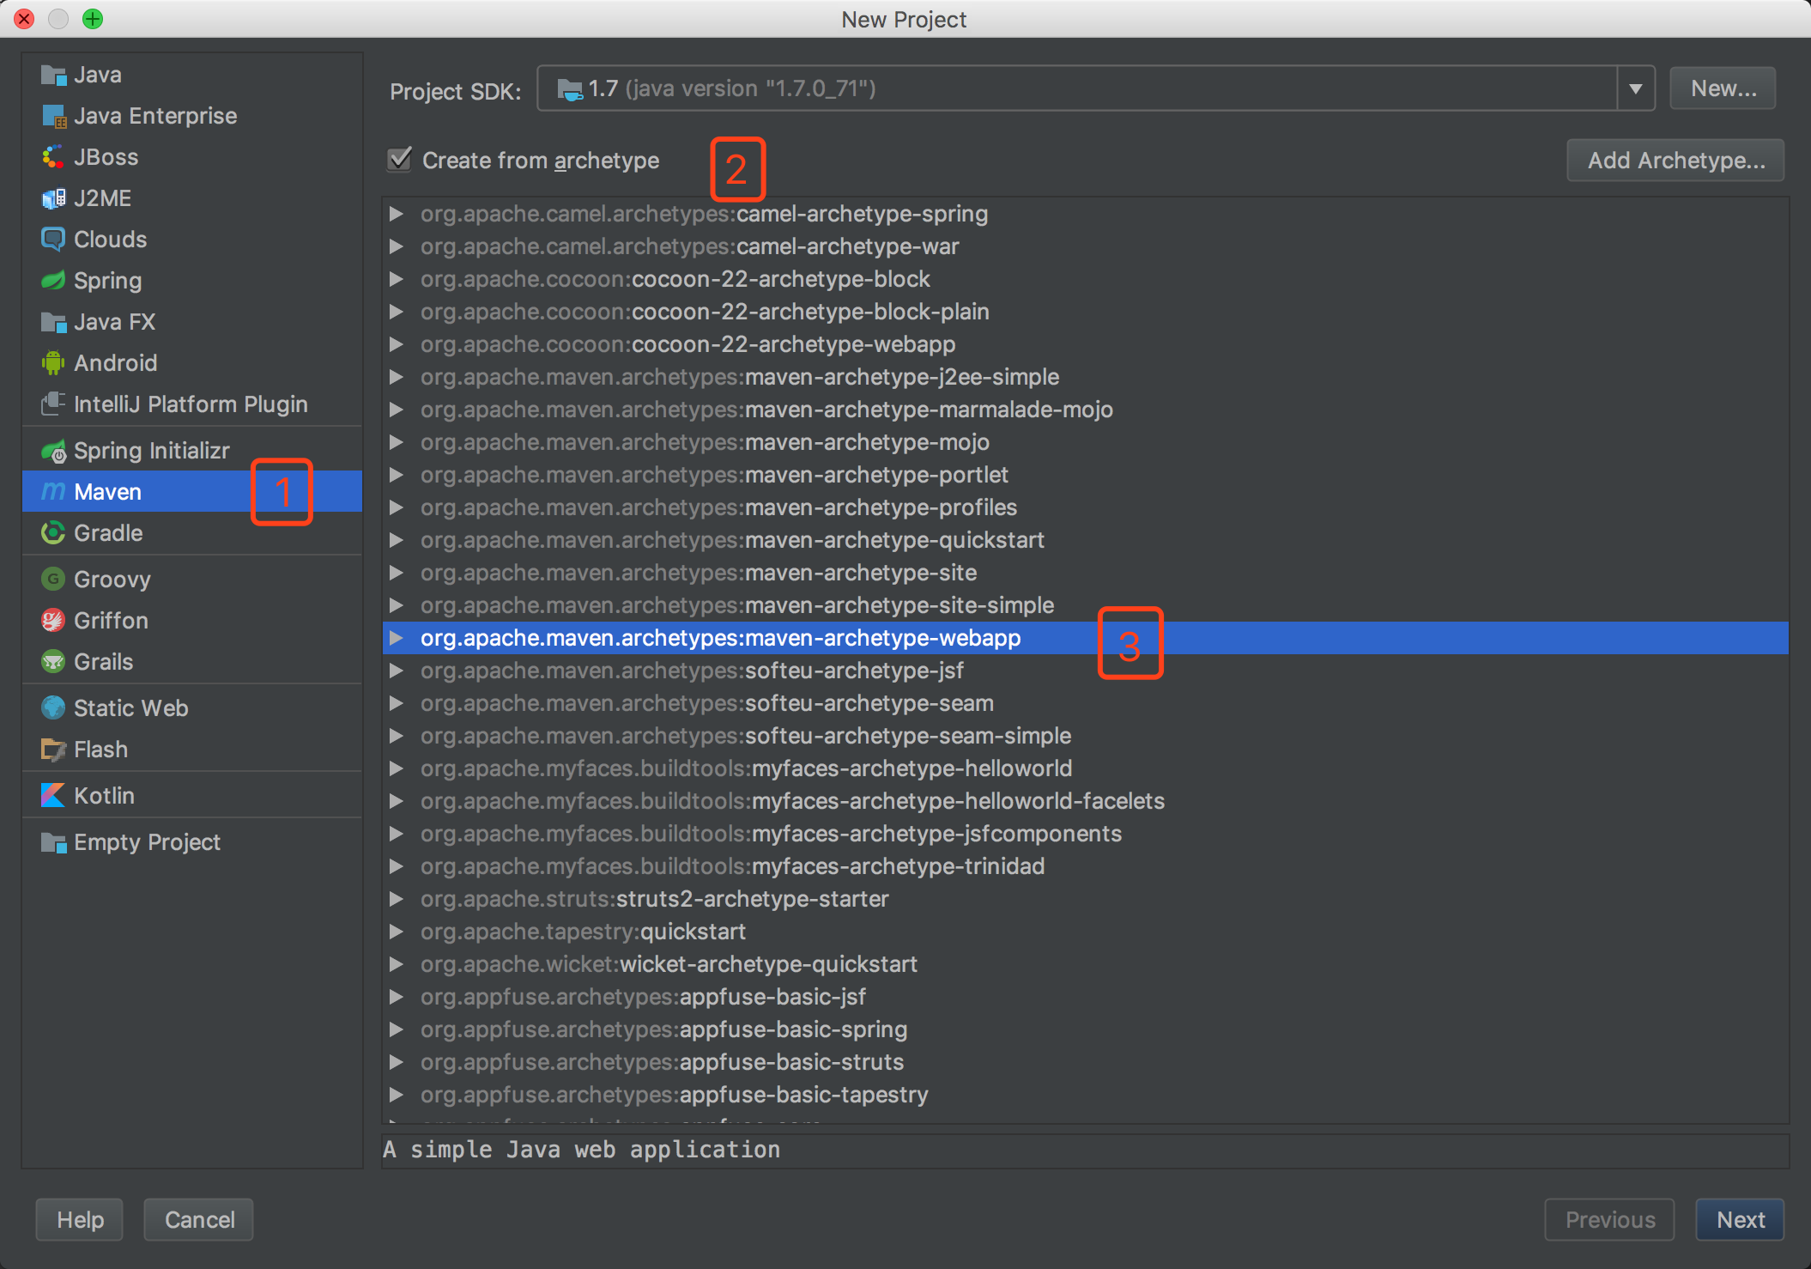Click the Previous button

point(1609,1219)
